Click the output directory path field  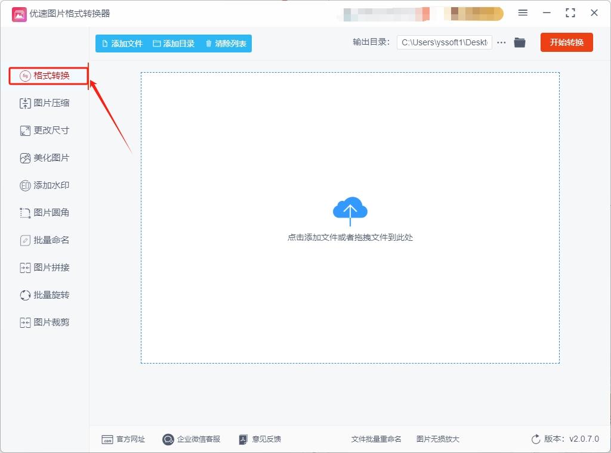click(443, 42)
